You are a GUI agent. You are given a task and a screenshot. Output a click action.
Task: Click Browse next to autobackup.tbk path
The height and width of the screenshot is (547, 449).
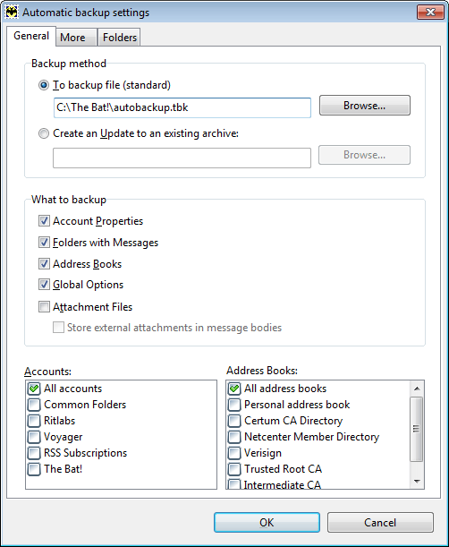tap(365, 106)
